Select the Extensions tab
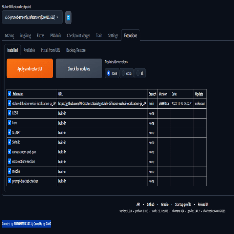Screen dimensions: 234x234 [x=131, y=36]
